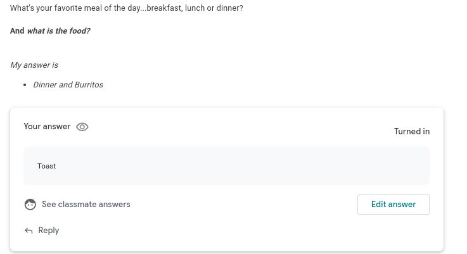Click the reply arrow icon
Viewport: 467px width, 254px height.
(x=29, y=231)
